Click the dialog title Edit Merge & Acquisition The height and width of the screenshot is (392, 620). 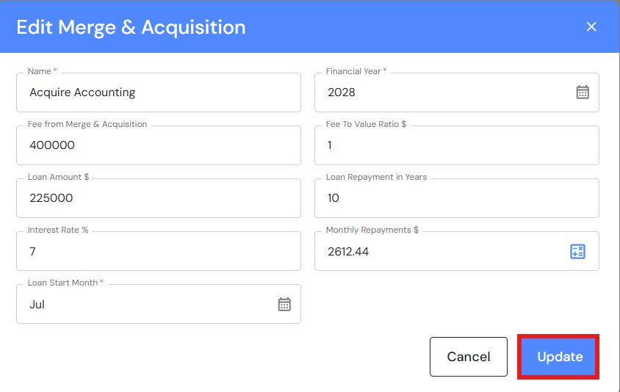[x=131, y=27]
